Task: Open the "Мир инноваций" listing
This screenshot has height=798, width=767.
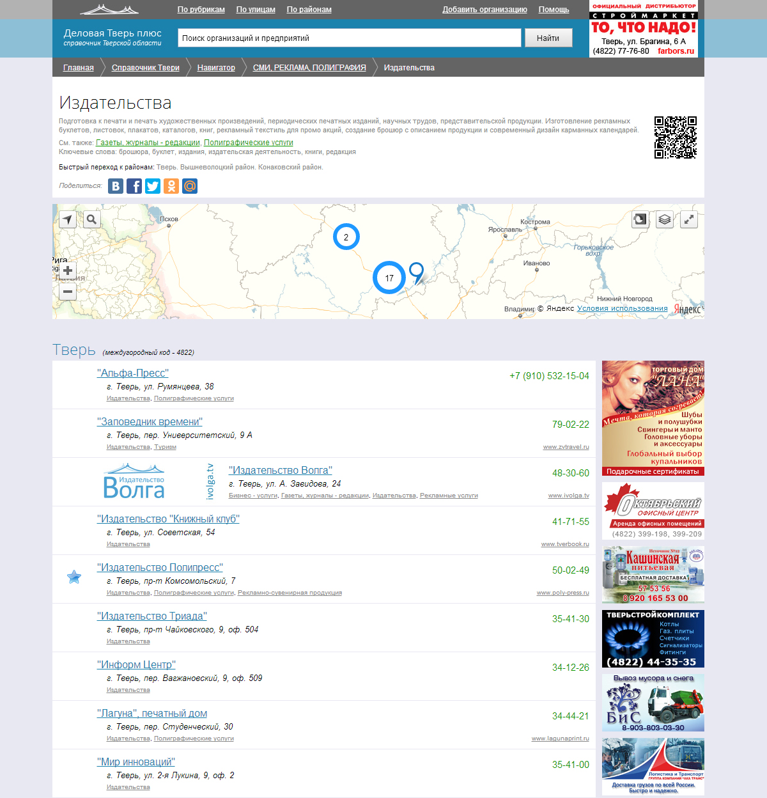Action: click(136, 762)
